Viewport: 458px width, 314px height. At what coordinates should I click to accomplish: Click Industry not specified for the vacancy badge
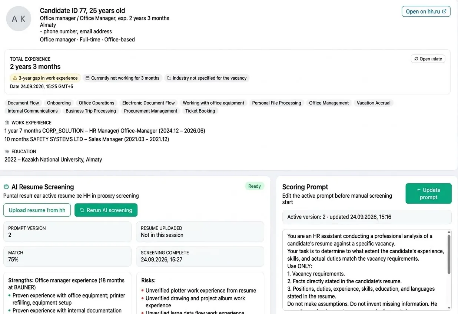pos(207,78)
